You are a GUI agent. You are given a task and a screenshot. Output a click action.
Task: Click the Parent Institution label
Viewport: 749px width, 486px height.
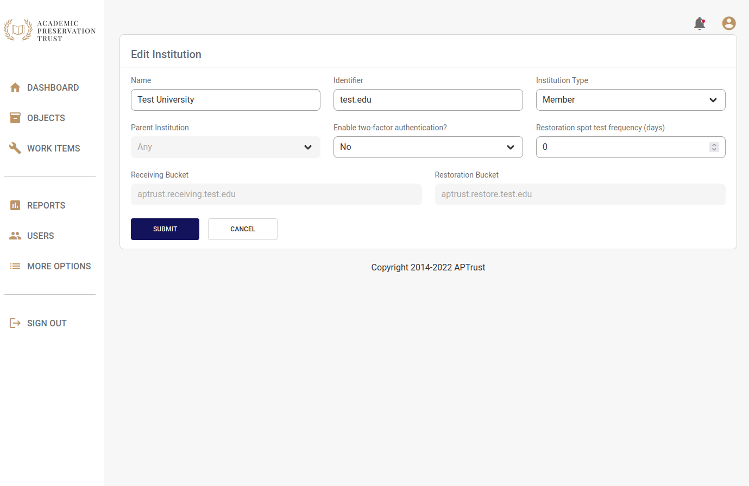pyautogui.click(x=160, y=128)
